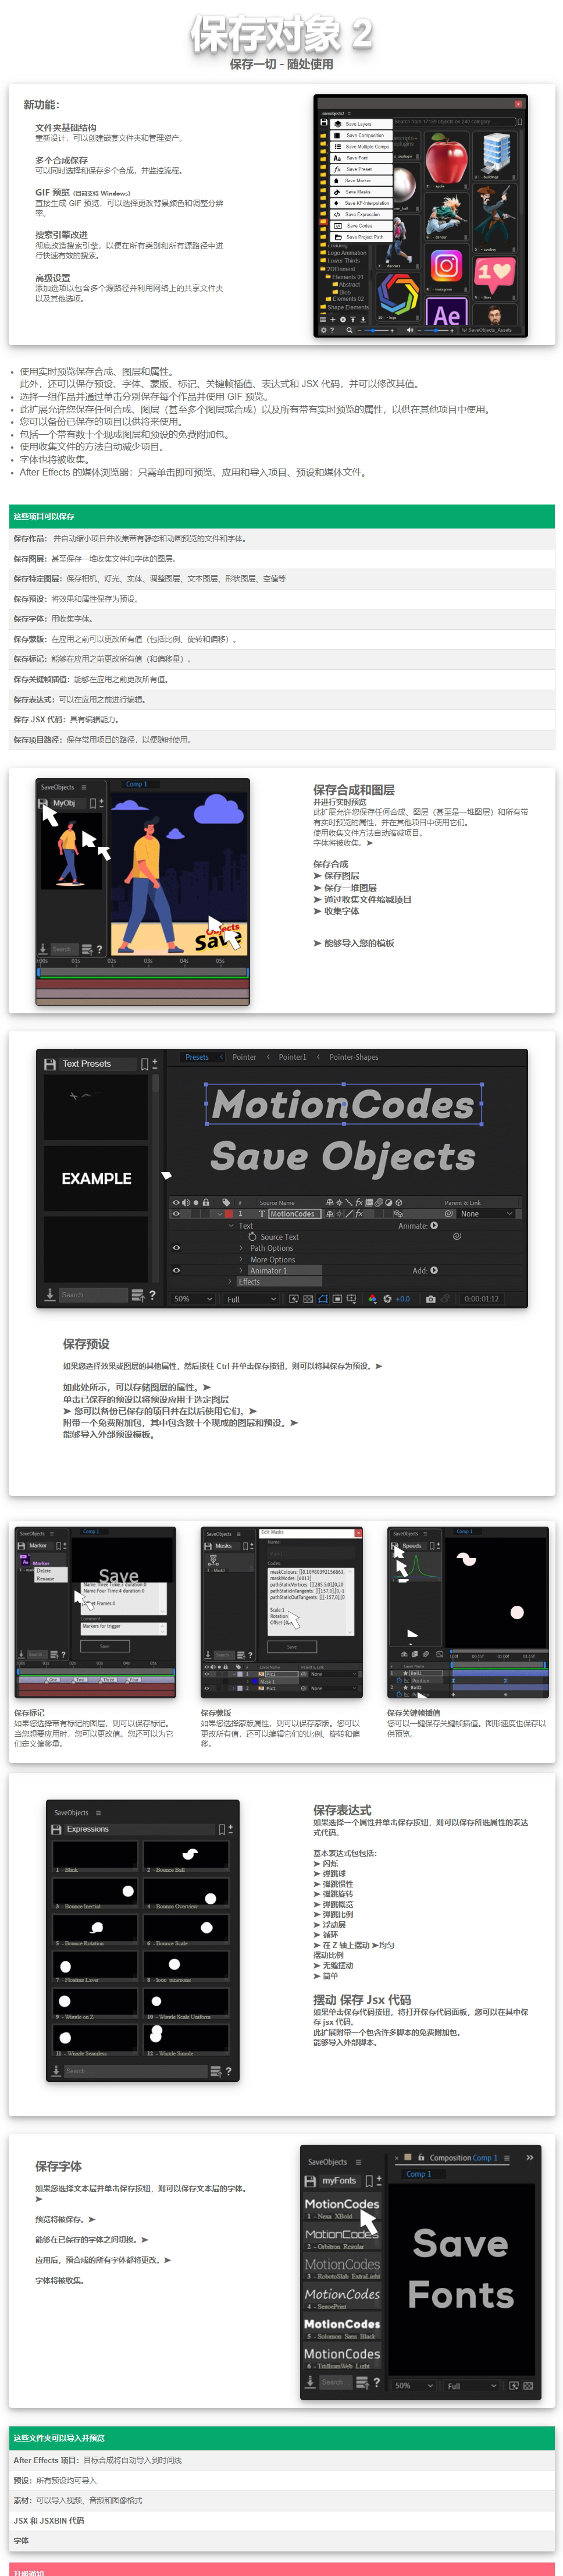
Task: Adjust the thumbnail zoom slider
Action: point(376,330)
